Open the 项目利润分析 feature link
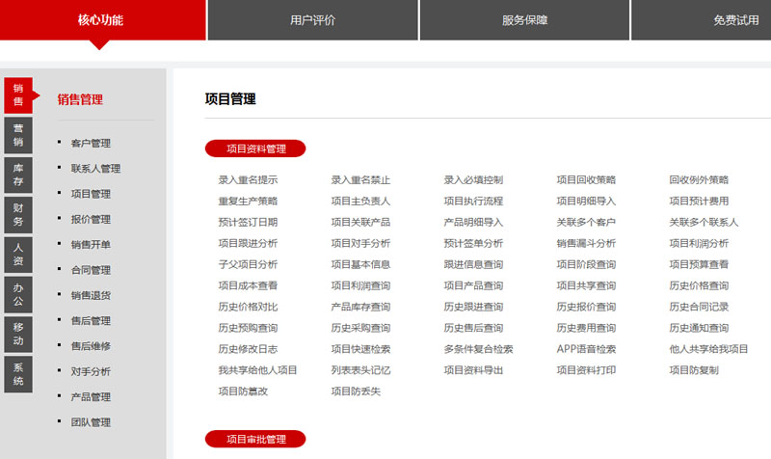Image resolution: width=771 pixels, height=459 pixels. (x=699, y=244)
